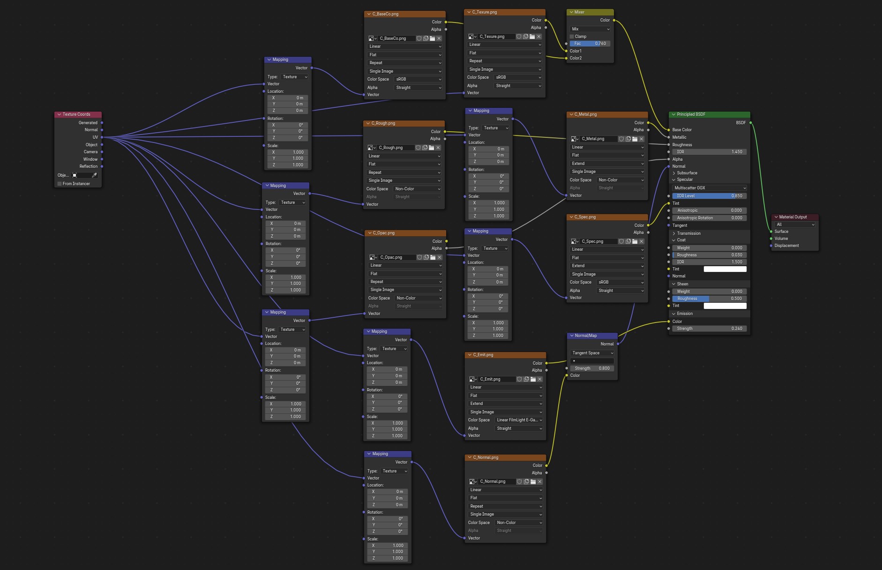Open image browse menu in C_Texure.png node
This screenshot has height=570, width=882.
[x=472, y=37]
